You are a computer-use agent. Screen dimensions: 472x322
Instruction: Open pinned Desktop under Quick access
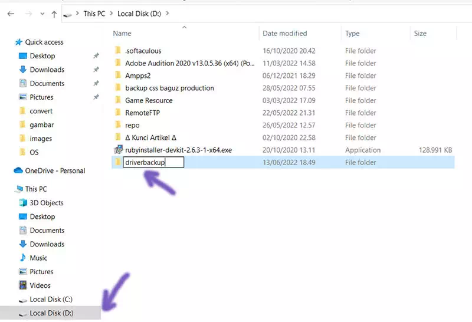tap(42, 56)
